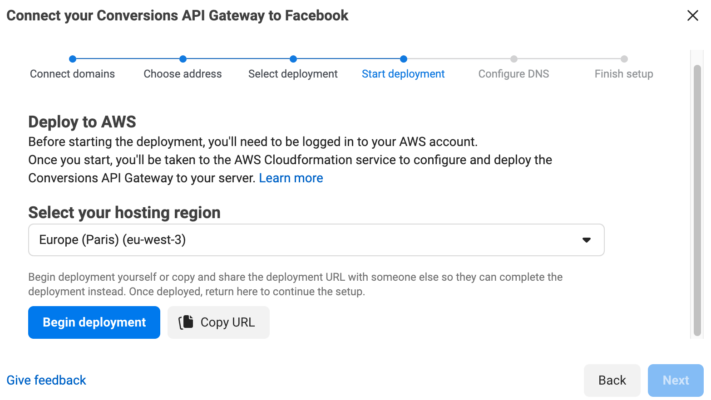Screen dimensions: 711x400
Task: Click the Copy URL button
Action: coord(218,322)
